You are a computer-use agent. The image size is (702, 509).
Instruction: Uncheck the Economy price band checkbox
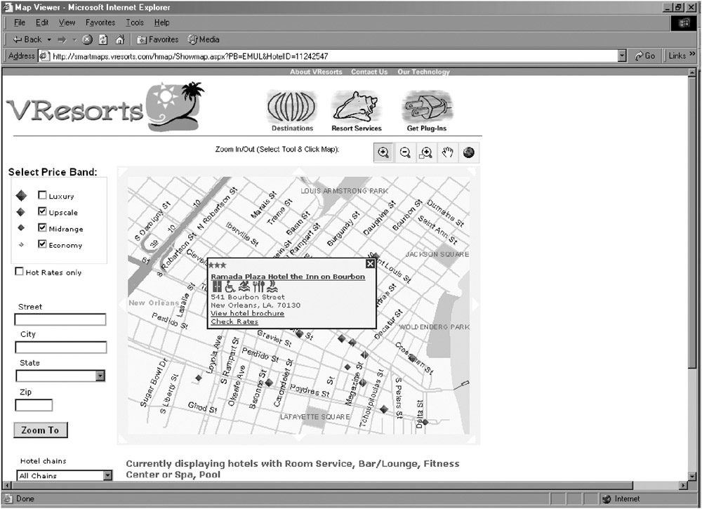43,244
